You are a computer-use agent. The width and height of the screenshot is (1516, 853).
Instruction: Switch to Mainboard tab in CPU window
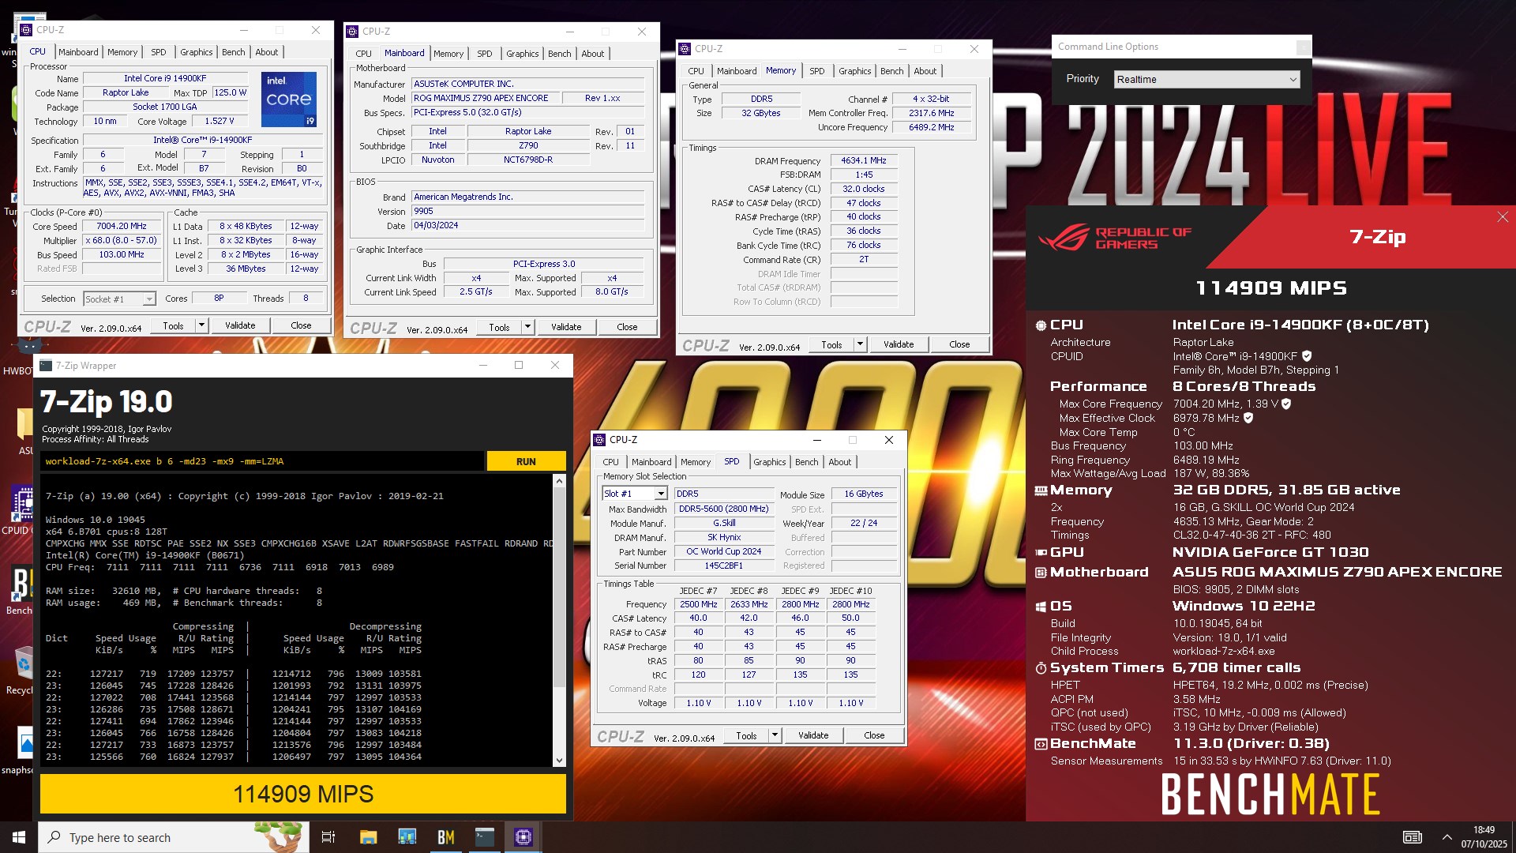(78, 52)
